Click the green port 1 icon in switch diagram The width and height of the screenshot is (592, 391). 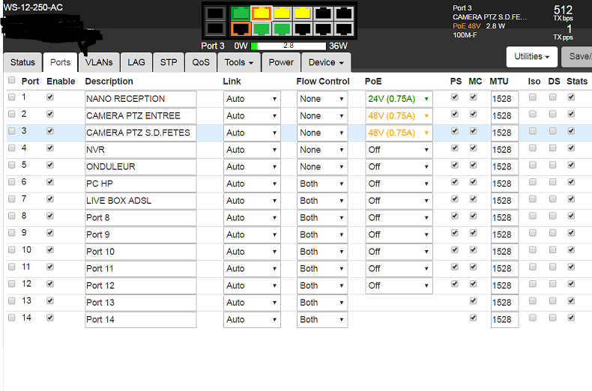[x=240, y=13]
